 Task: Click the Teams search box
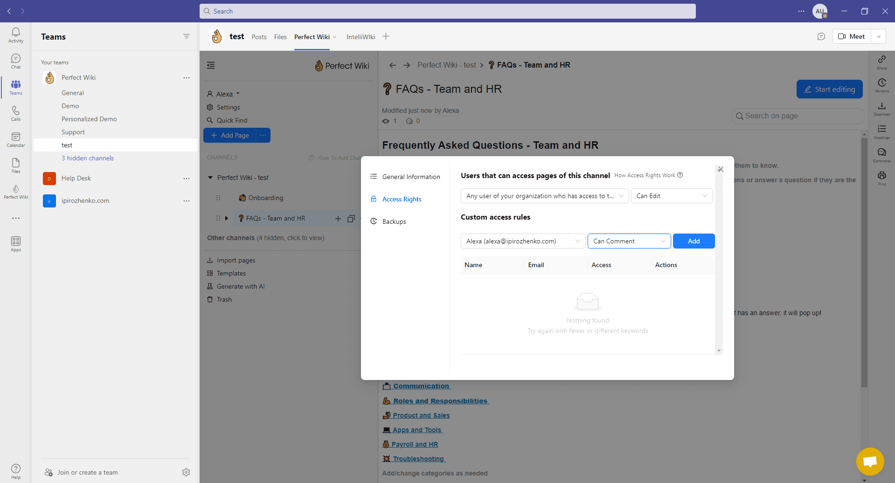point(448,11)
